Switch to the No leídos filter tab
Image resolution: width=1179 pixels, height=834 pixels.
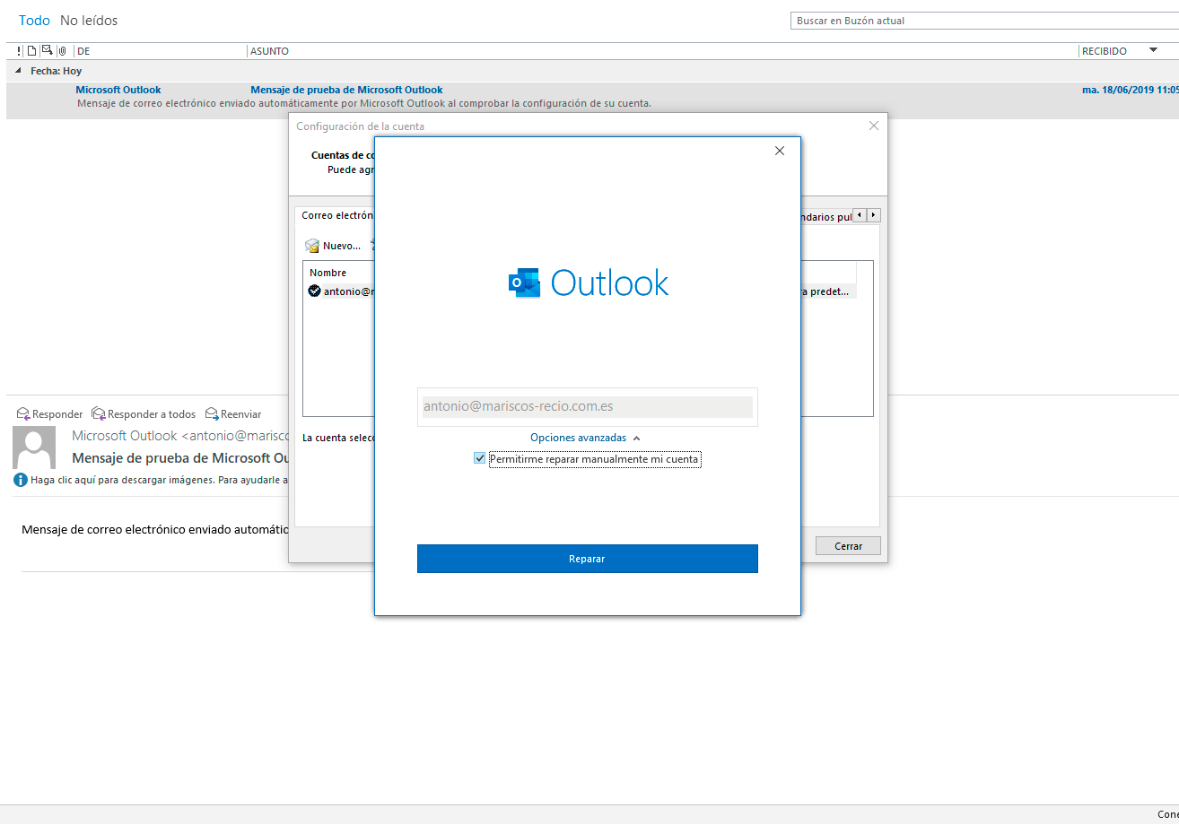89,20
